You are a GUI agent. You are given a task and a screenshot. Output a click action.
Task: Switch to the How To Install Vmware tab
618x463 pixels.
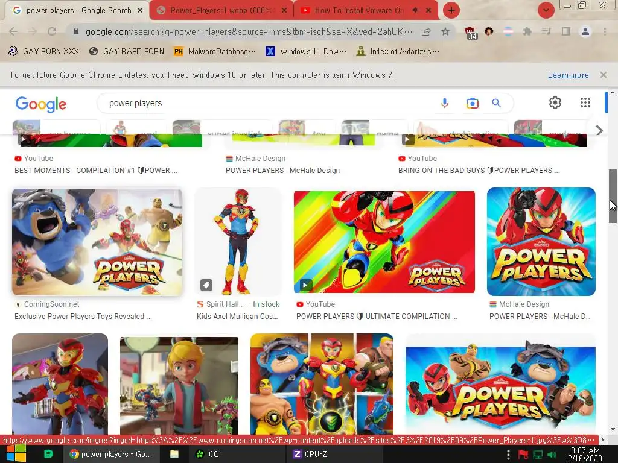point(358,10)
